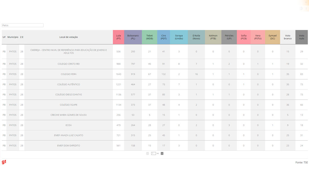
Task: Select the COLEGIO CRISTO REI row
Action: pos(68,64)
